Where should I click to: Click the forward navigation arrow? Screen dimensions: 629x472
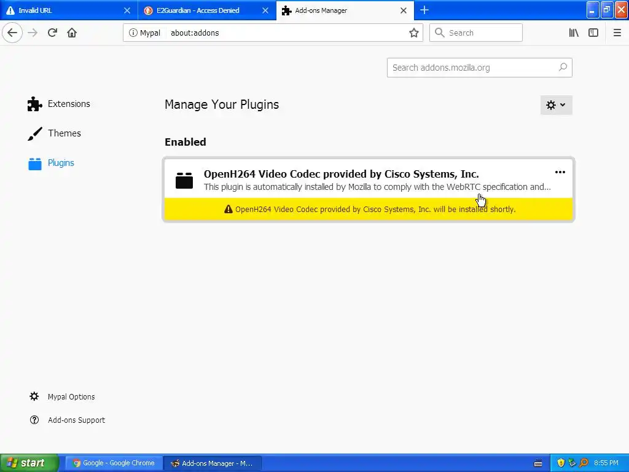(33, 33)
